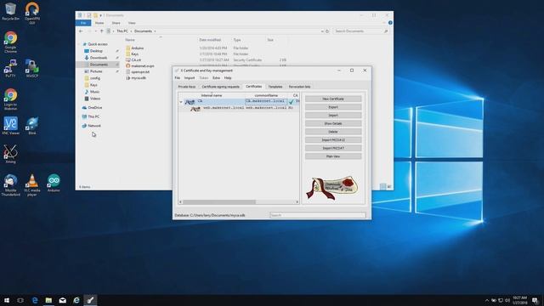Click the horizontal scrollbar in certificate list

(x=219, y=202)
